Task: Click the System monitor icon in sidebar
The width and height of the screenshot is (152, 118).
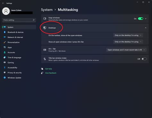Action: (5, 27)
